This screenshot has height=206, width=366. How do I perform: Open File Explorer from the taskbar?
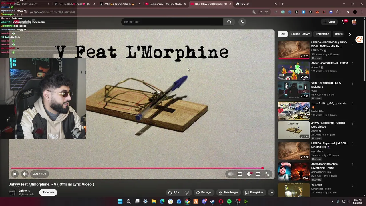click(x=154, y=201)
